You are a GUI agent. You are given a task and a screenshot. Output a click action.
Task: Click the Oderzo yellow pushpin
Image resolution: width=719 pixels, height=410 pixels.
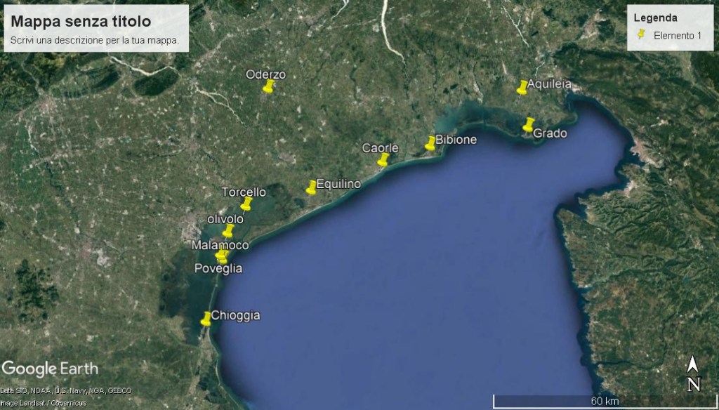tap(268, 86)
